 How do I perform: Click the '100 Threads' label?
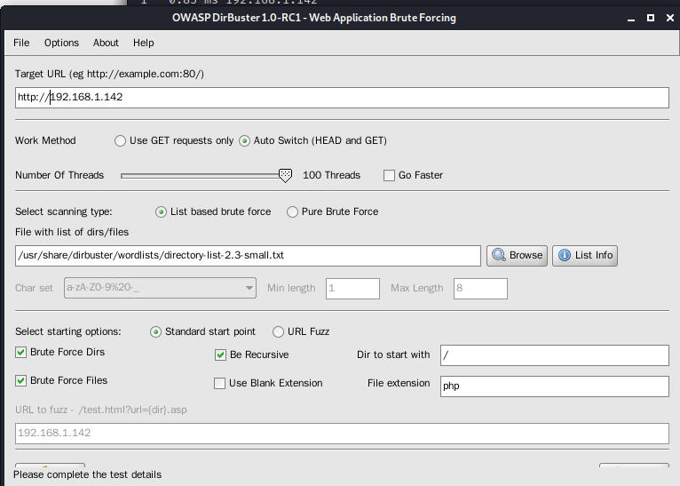[331, 175]
